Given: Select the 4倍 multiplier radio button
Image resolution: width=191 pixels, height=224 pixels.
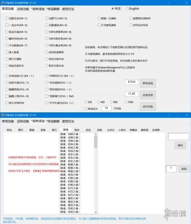Looking at the screenshot, I should coord(98,102).
